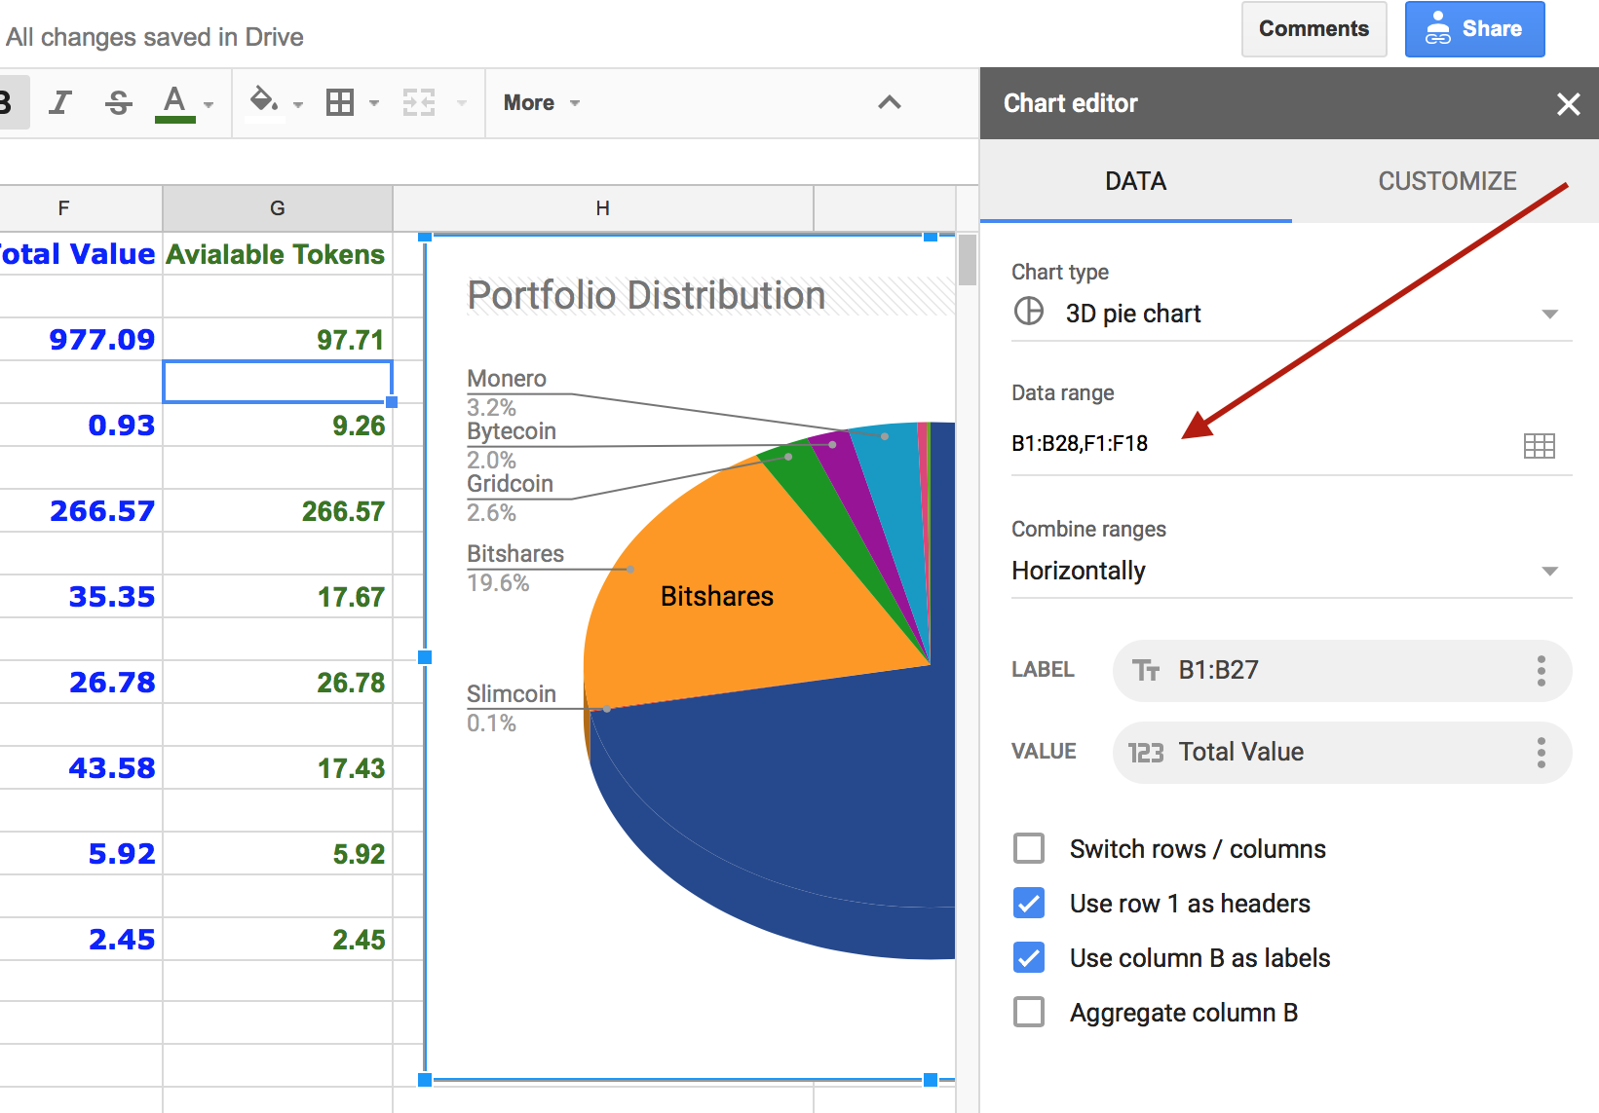Select cell with value 17.67
The height and width of the screenshot is (1113, 1599).
coord(278,596)
